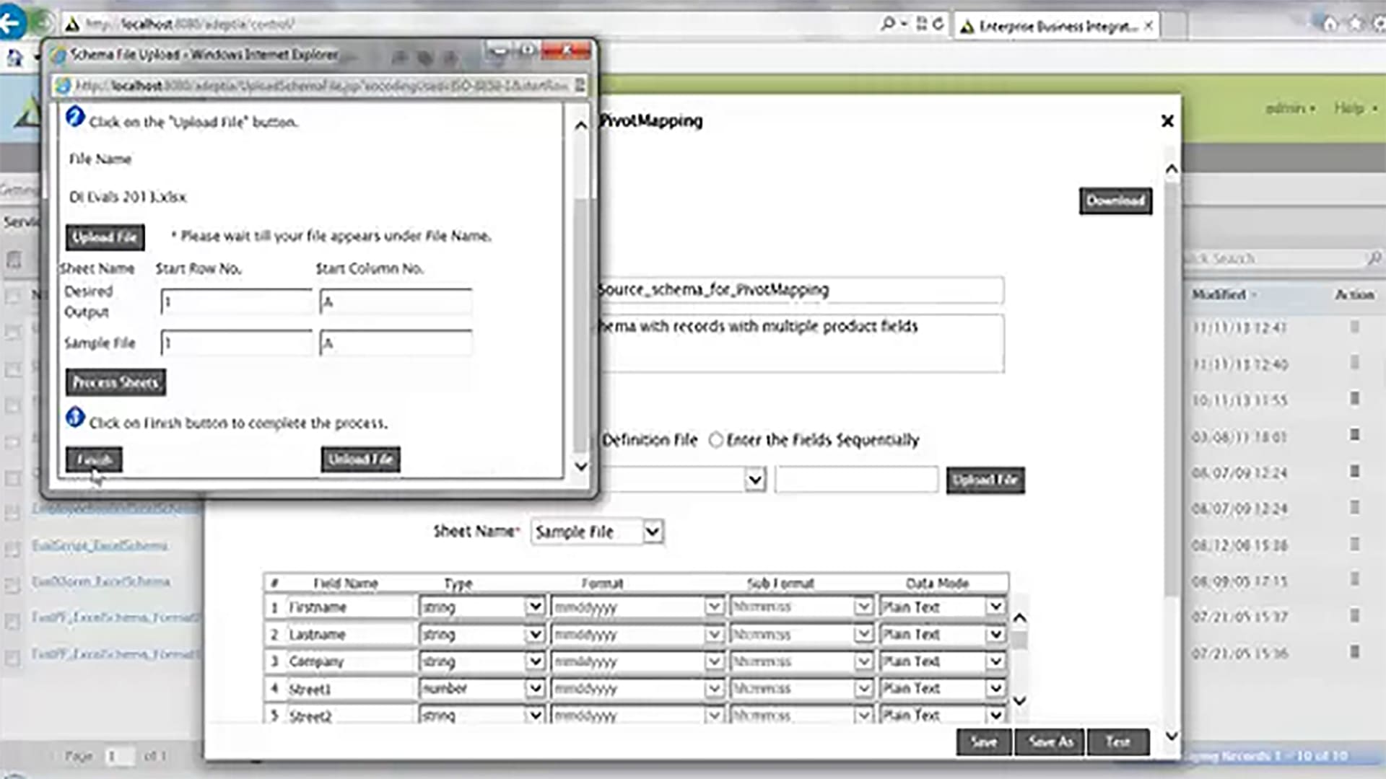Click the Quick Search magnifier icon
Image resolution: width=1386 pixels, height=779 pixels.
pyautogui.click(x=1373, y=258)
